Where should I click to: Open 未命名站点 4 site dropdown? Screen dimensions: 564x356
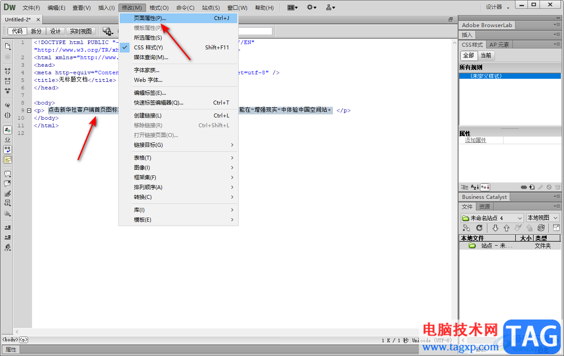click(492, 218)
